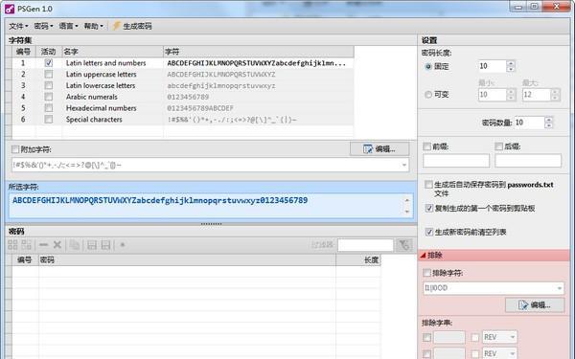Select the 'Latin letters and numbers' row name

(x=106, y=63)
